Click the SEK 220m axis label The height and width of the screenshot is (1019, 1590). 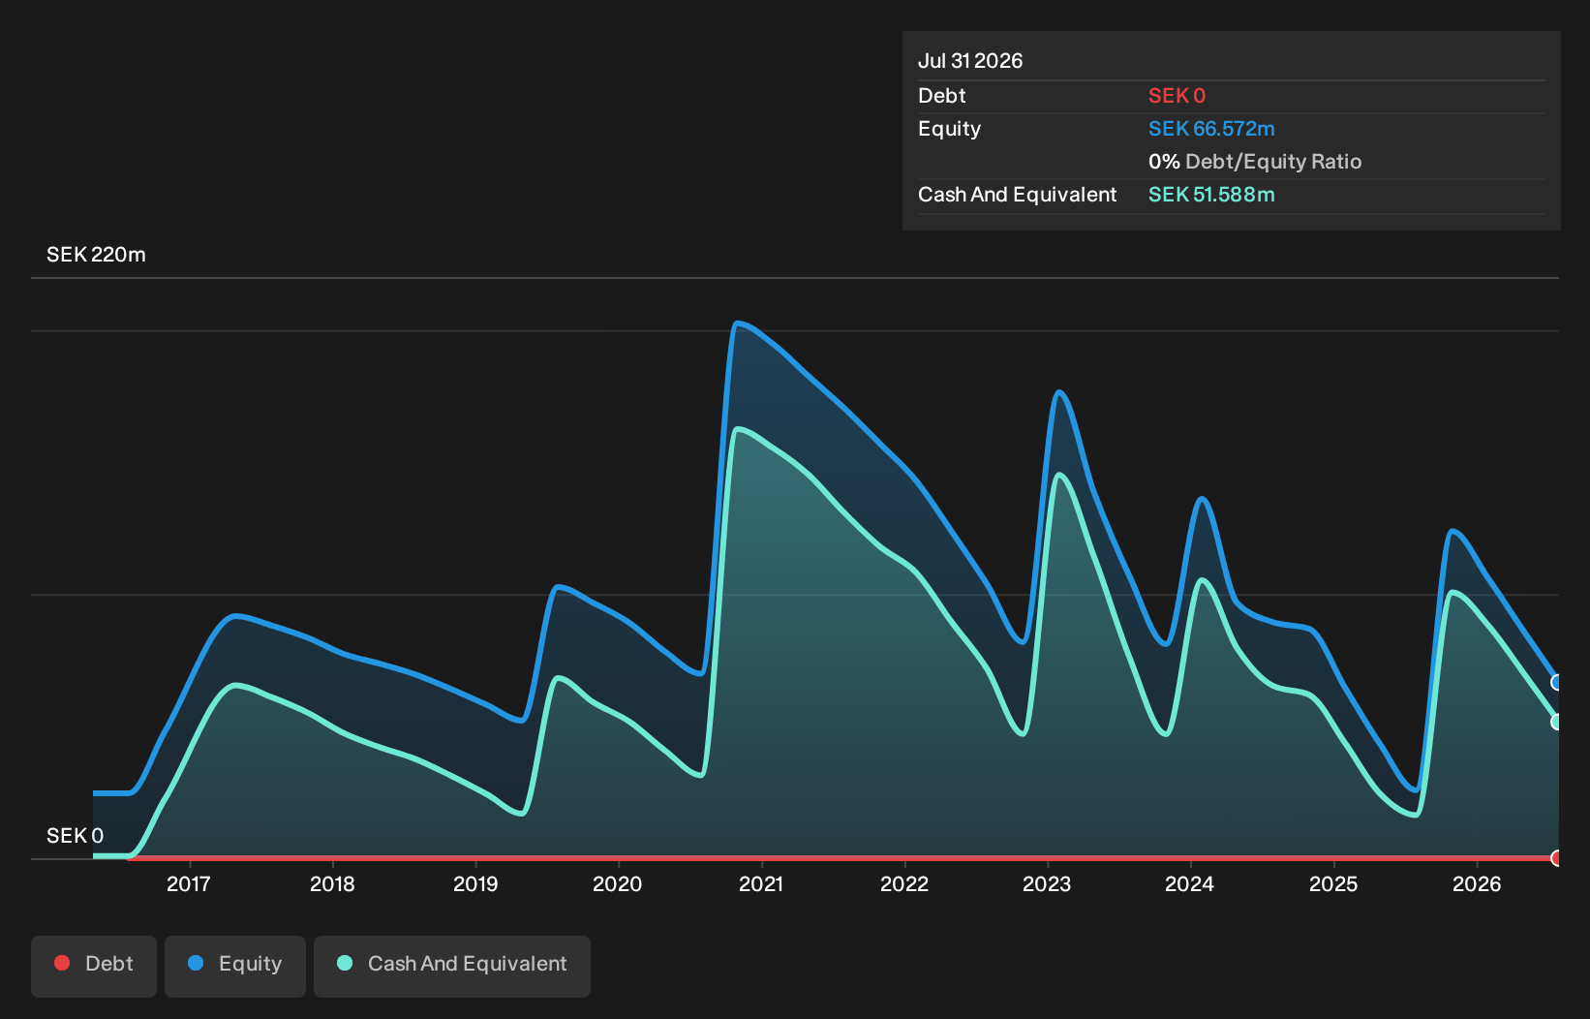pyautogui.click(x=96, y=255)
